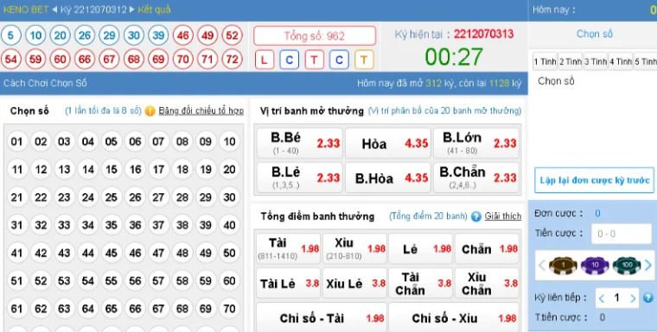Click drawn result ball 39
Screen dimensions: 657x332
tap(158, 35)
